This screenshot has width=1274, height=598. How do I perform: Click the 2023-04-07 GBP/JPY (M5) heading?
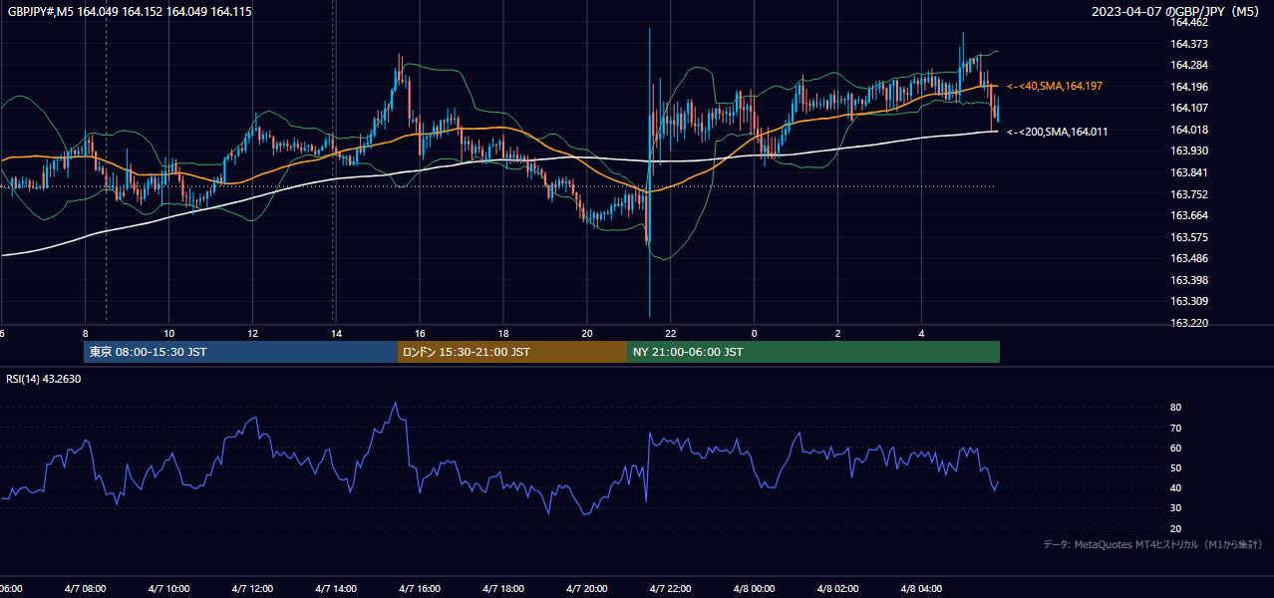coord(1175,11)
